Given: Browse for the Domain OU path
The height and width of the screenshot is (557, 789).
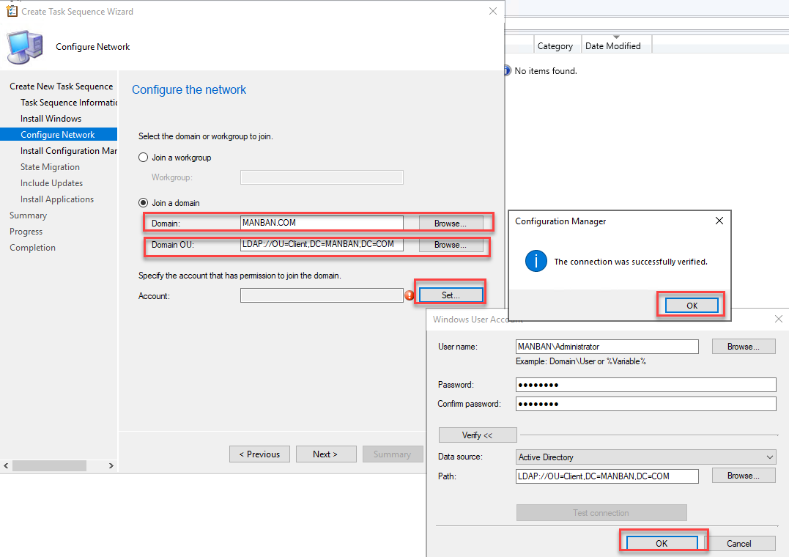Looking at the screenshot, I should click(452, 245).
